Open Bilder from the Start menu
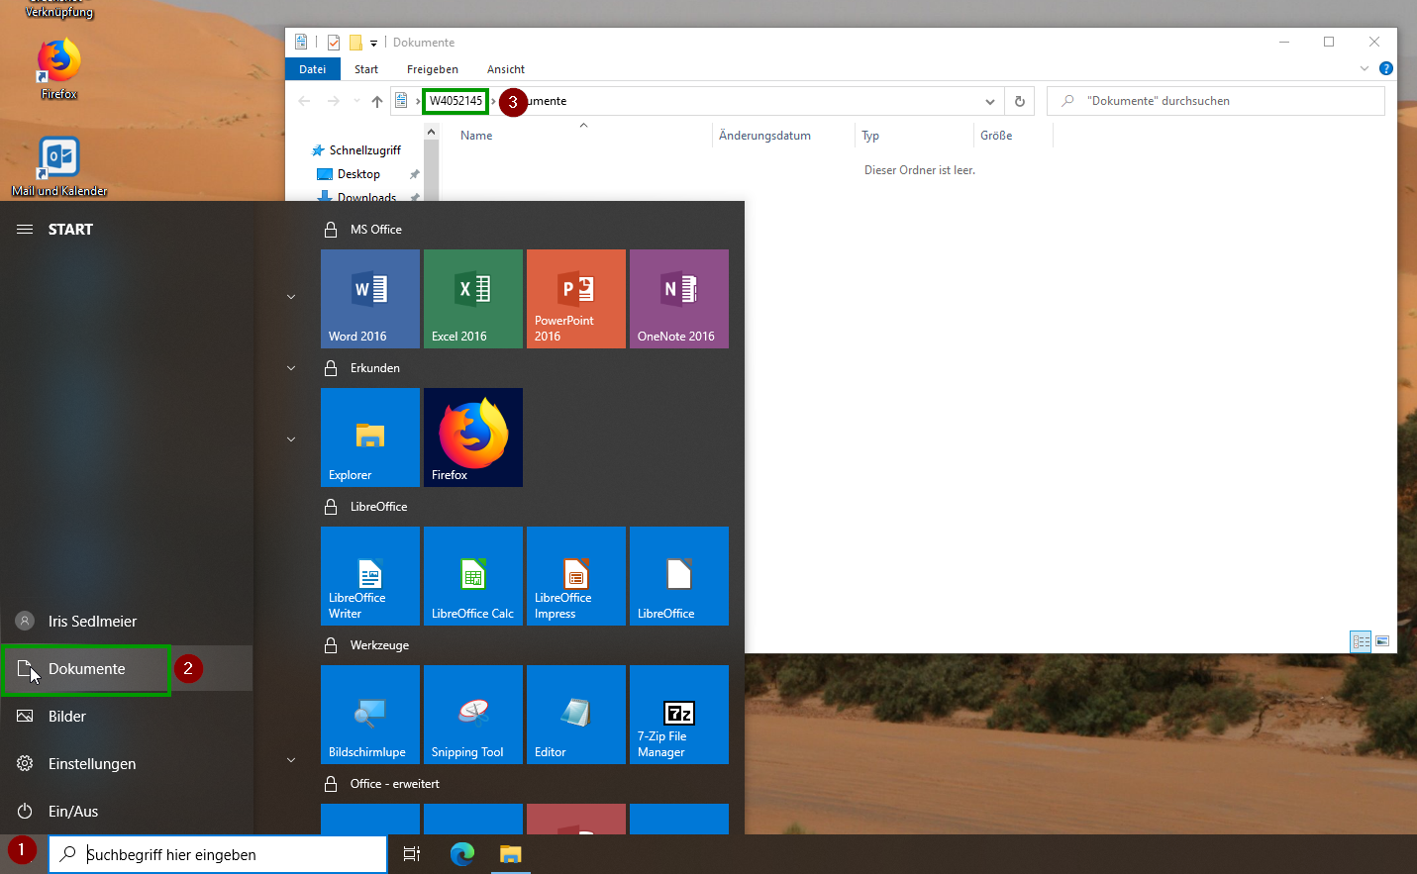The height and width of the screenshot is (874, 1417). (127, 717)
